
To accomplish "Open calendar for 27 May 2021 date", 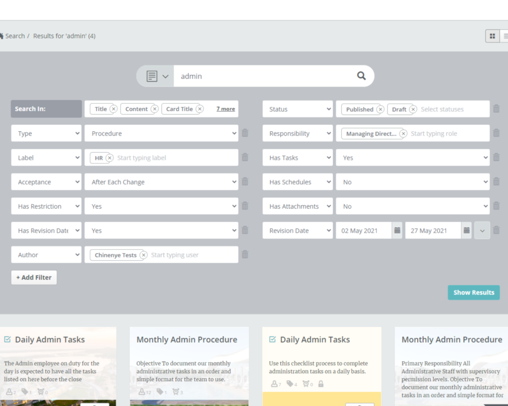I will 466,231.
